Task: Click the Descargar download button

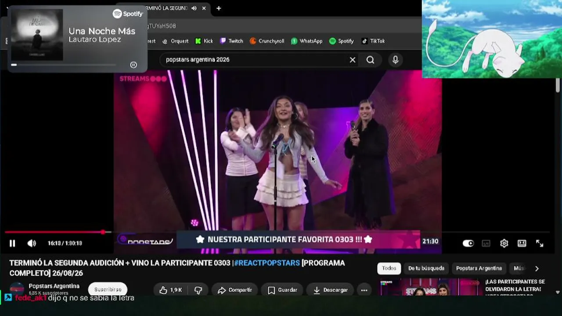Action: tap(330, 290)
